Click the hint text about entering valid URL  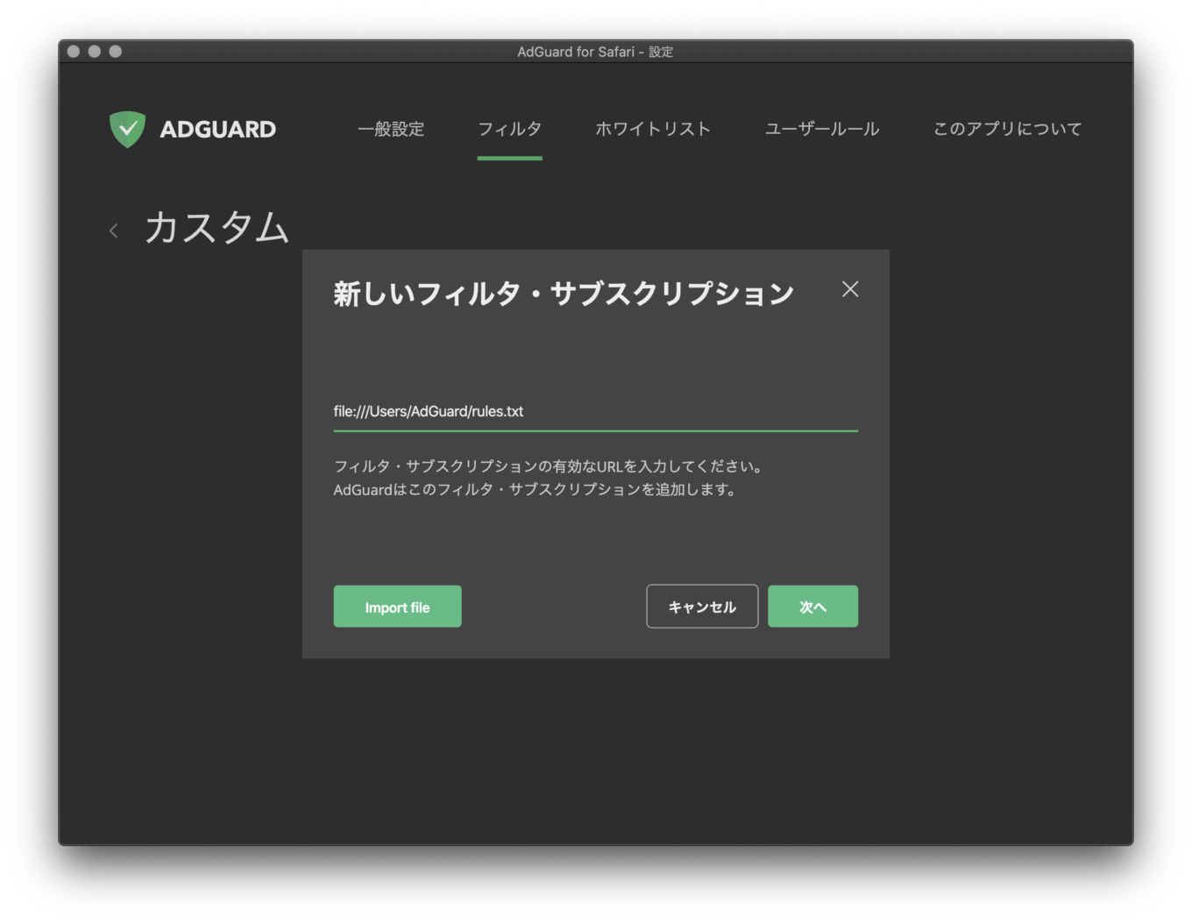coord(548,478)
